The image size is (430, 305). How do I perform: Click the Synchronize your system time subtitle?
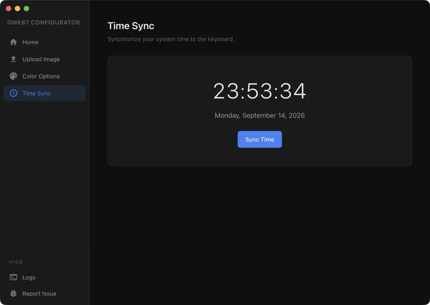(170, 39)
